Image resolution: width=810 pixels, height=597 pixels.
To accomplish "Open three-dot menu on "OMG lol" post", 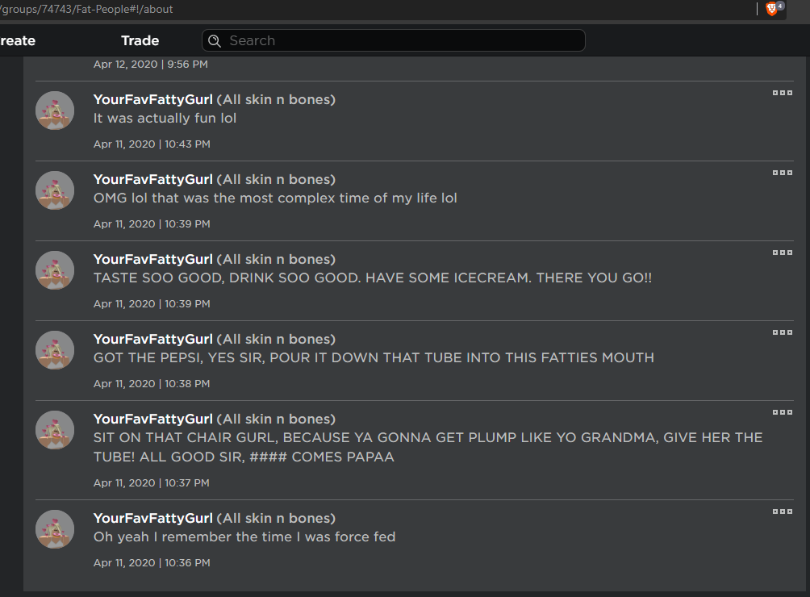I will pos(782,173).
